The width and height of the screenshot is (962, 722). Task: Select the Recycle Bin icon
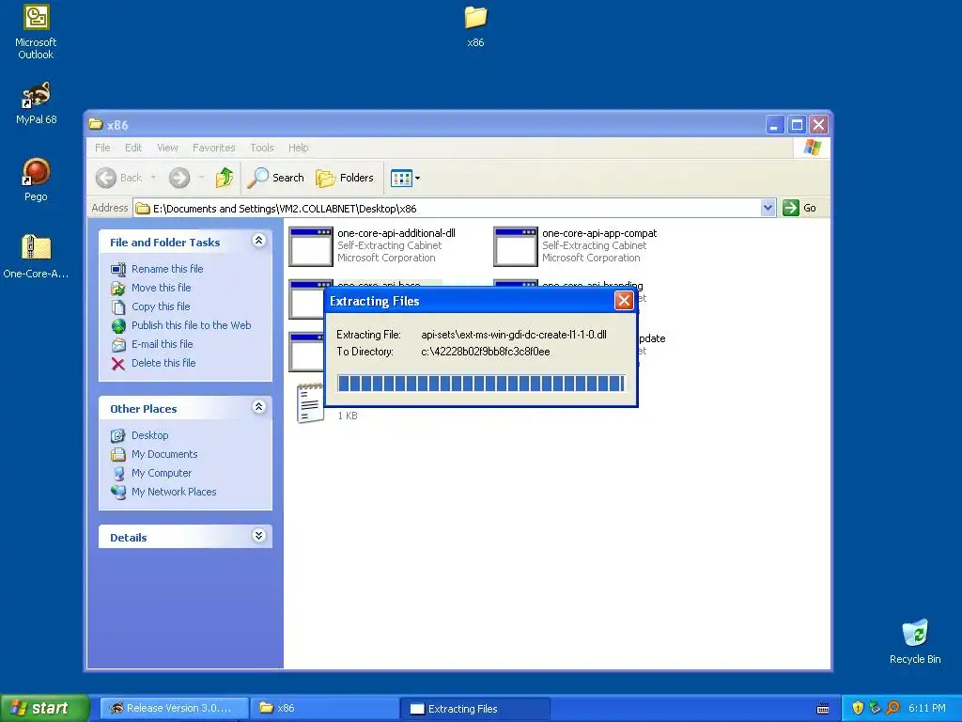click(x=915, y=641)
